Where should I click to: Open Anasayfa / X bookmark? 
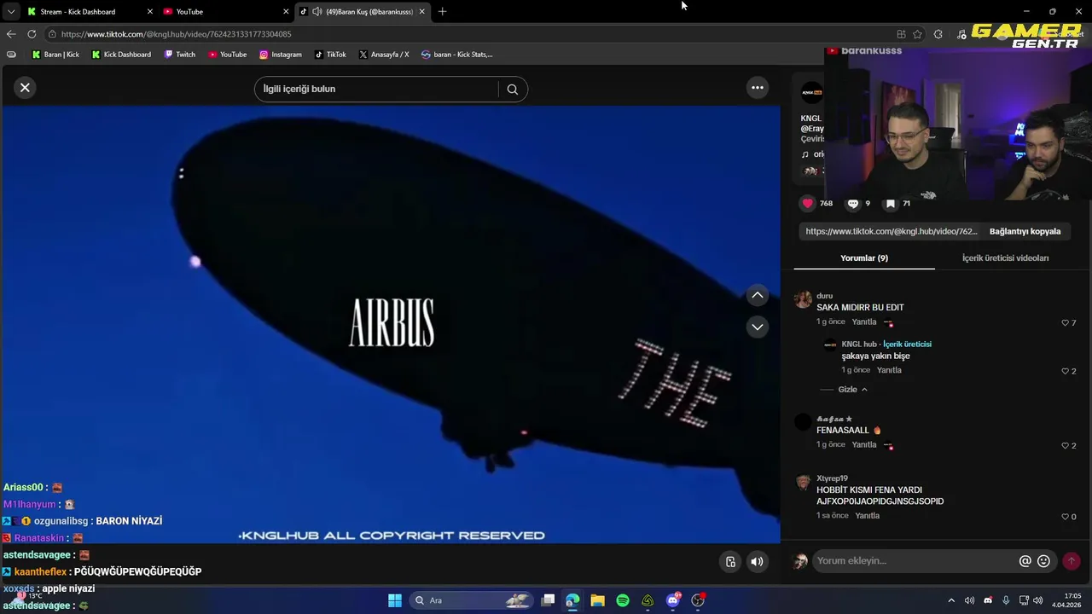(384, 55)
